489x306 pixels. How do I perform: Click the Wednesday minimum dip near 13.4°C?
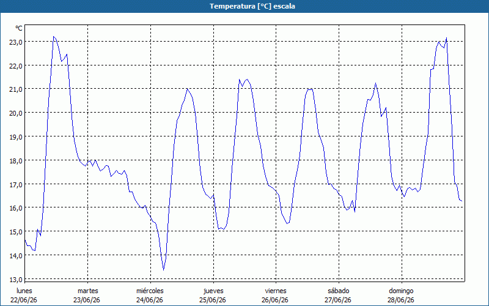(x=163, y=270)
